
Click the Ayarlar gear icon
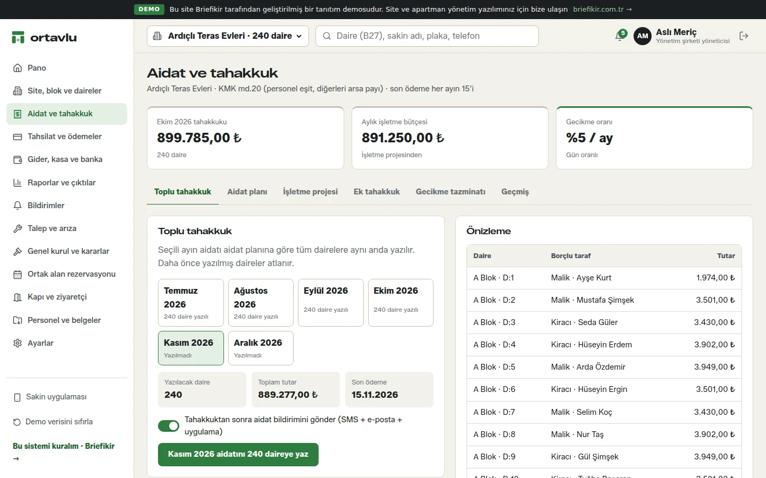(18, 343)
